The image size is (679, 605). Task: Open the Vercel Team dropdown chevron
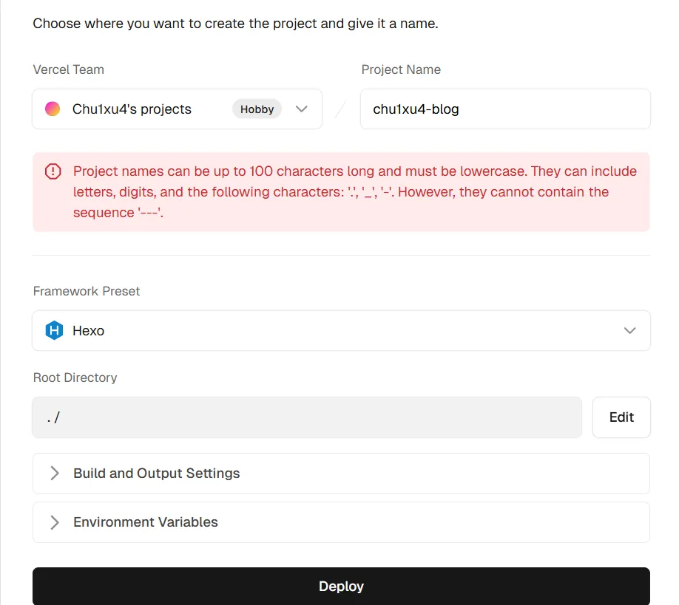301,109
